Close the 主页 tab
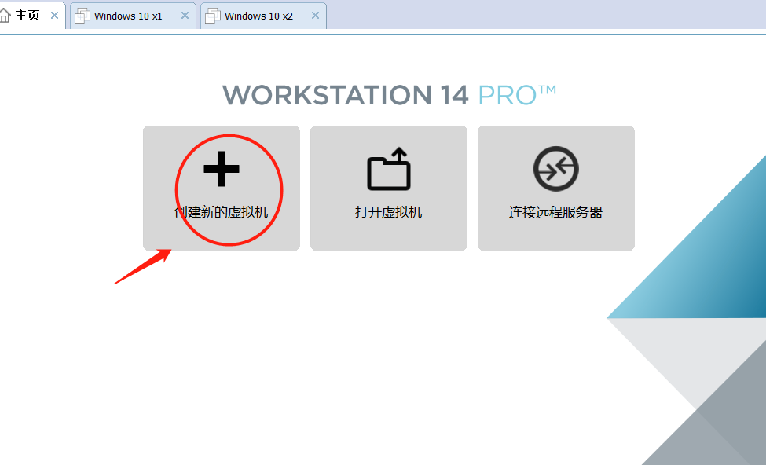 coord(55,16)
